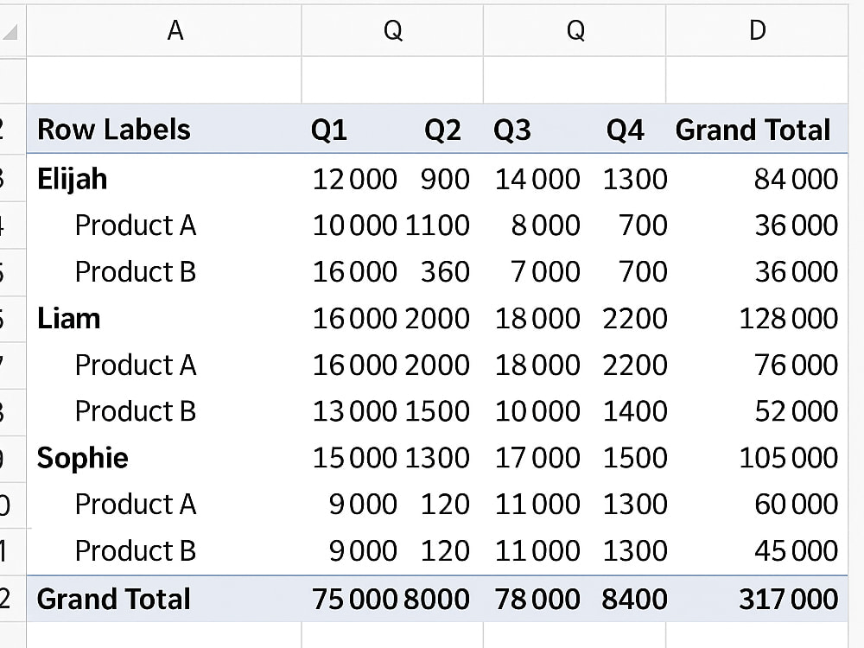Click the Grand Total column heading
This screenshot has width=864, height=648.
(753, 130)
